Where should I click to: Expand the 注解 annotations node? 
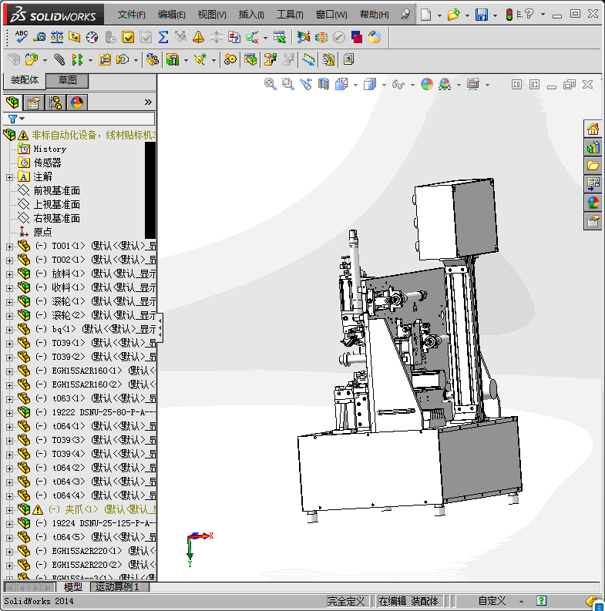[x=9, y=177]
